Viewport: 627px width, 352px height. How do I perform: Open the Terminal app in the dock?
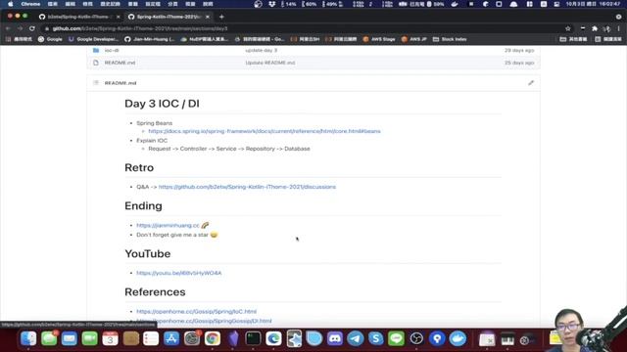click(253, 339)
